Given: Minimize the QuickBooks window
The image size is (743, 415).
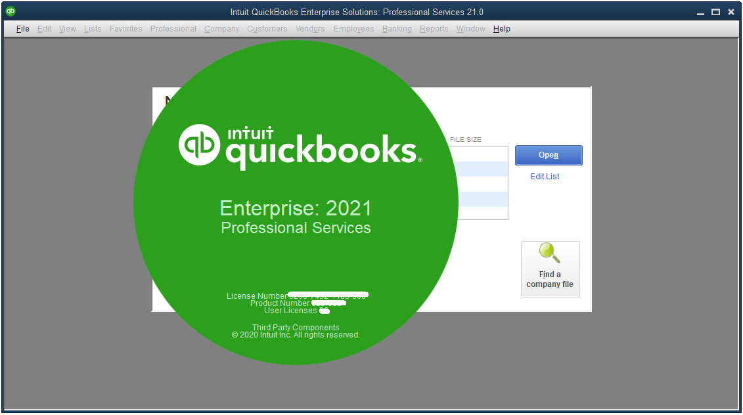Looking at the screenshot, I should tap(700, 12).
